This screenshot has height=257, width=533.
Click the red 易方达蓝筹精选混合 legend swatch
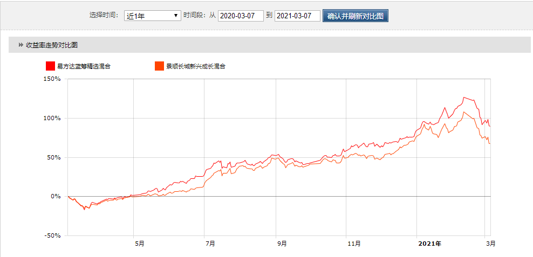[x=50, y=66]
